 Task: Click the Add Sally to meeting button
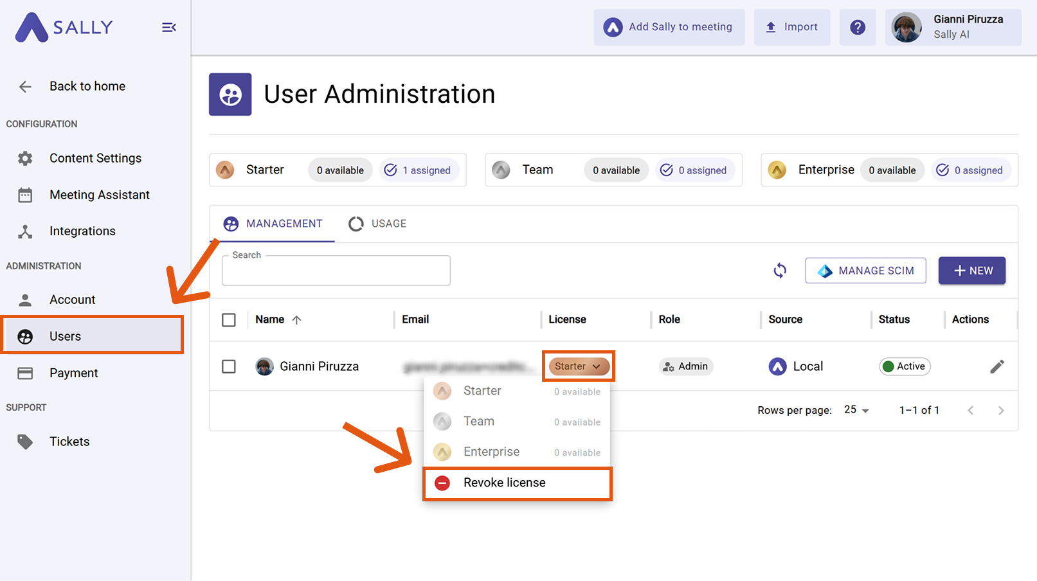point(669,27)
